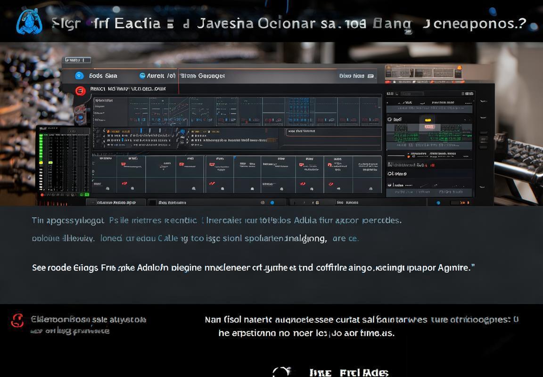Click the red circular icon left of Reaict
Viewport: 543px width, 377px height.
pyautogui.click(x=81, y=90)
